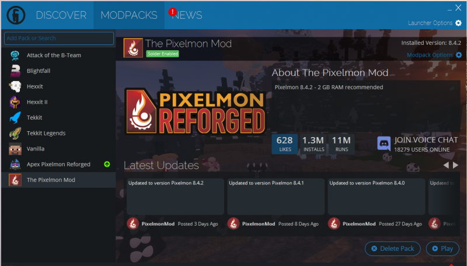Image resolution: width=467 pixels, height=266 pixels.
Task: Choose Blightfall pack name
Action: tap(39, 71)
